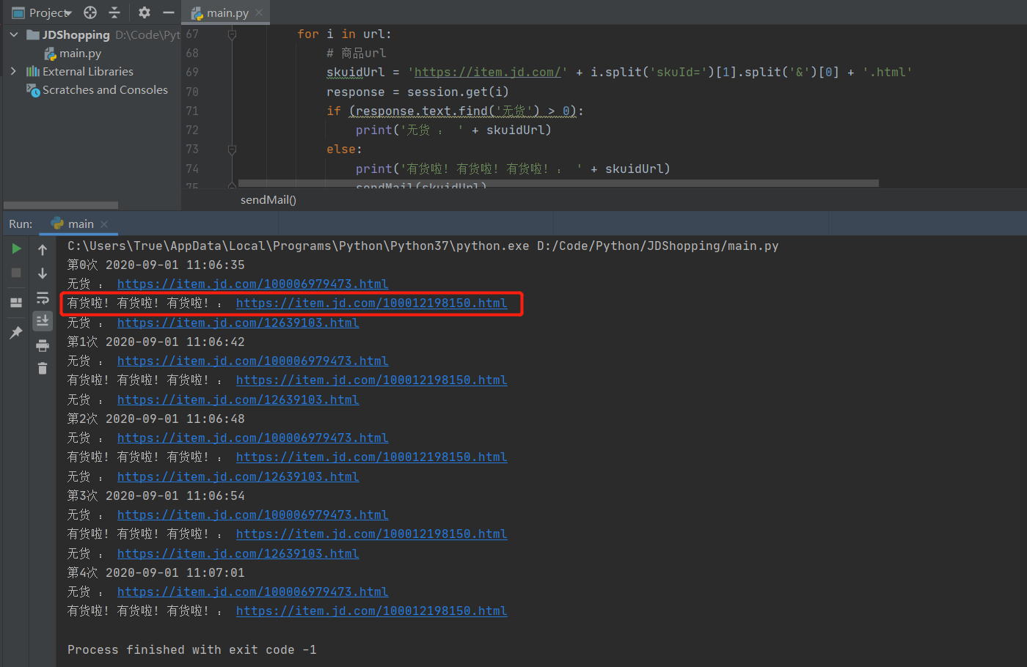Click the Pin tab icon in the Run panel

16,332
